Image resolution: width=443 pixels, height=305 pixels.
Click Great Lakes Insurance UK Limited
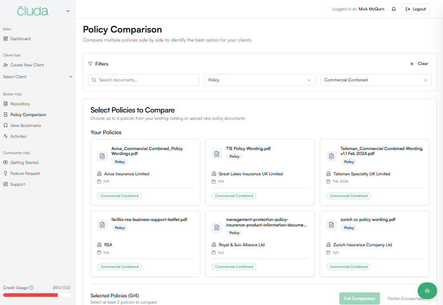[x=250, y=174]
